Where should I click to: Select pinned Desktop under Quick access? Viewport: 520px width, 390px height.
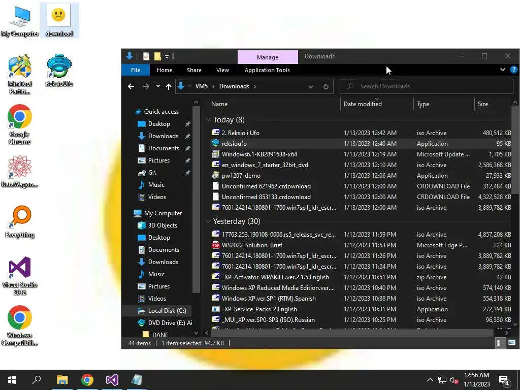coord(154,124)
